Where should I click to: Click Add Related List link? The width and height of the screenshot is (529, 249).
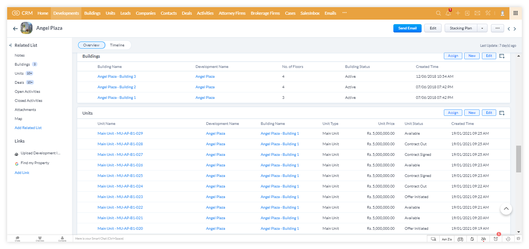(x=28, y=128)
